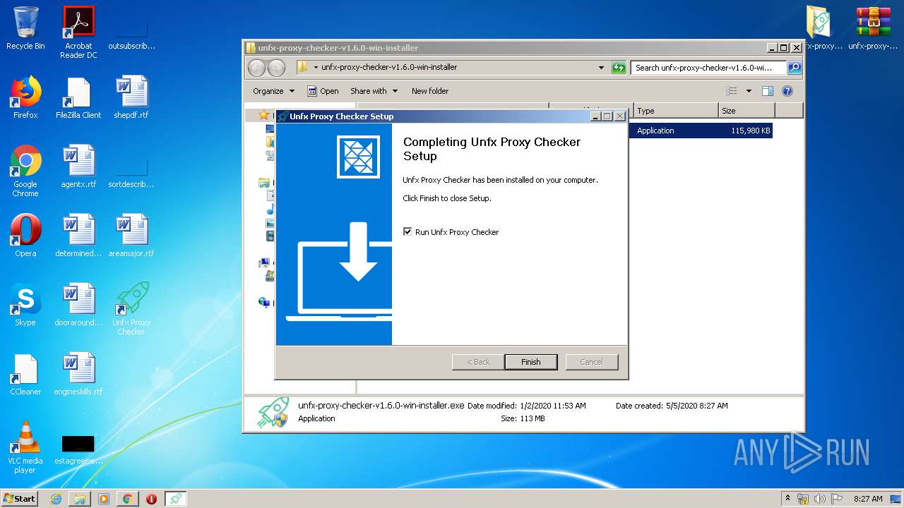Select areamajor.rtf on the desktop

click(x=131, y=236)
